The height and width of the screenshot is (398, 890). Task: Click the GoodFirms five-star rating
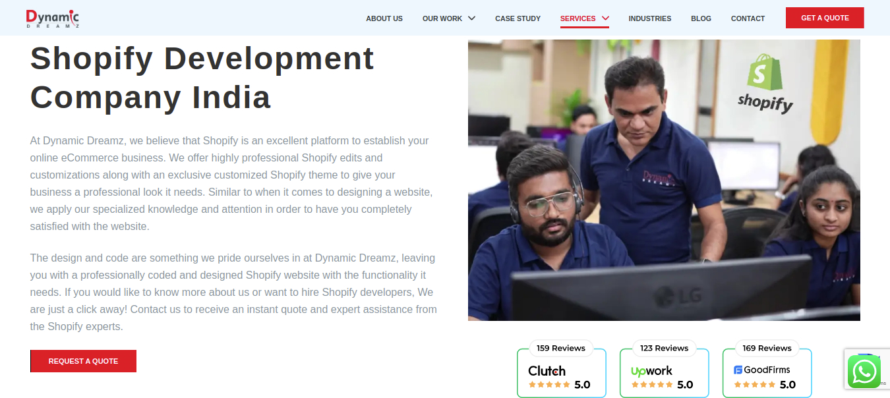tap(755, 385)
